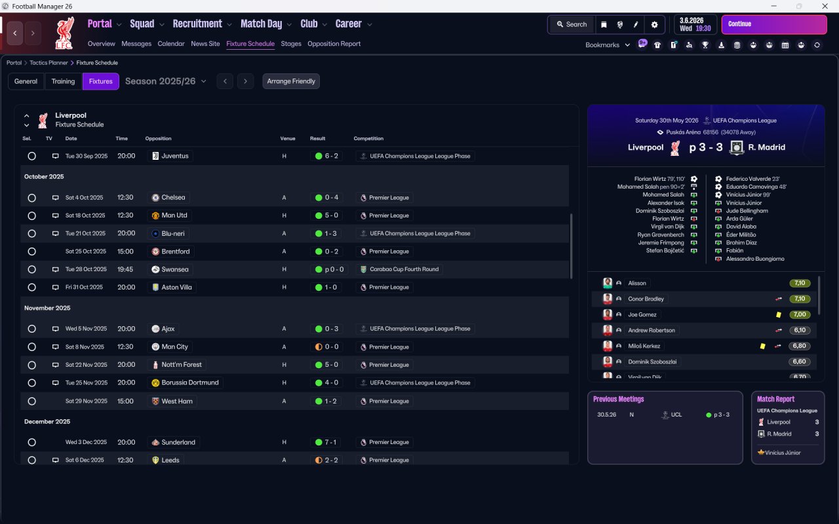
Task: Click the Leeds club badge
Action: (155, 460)
